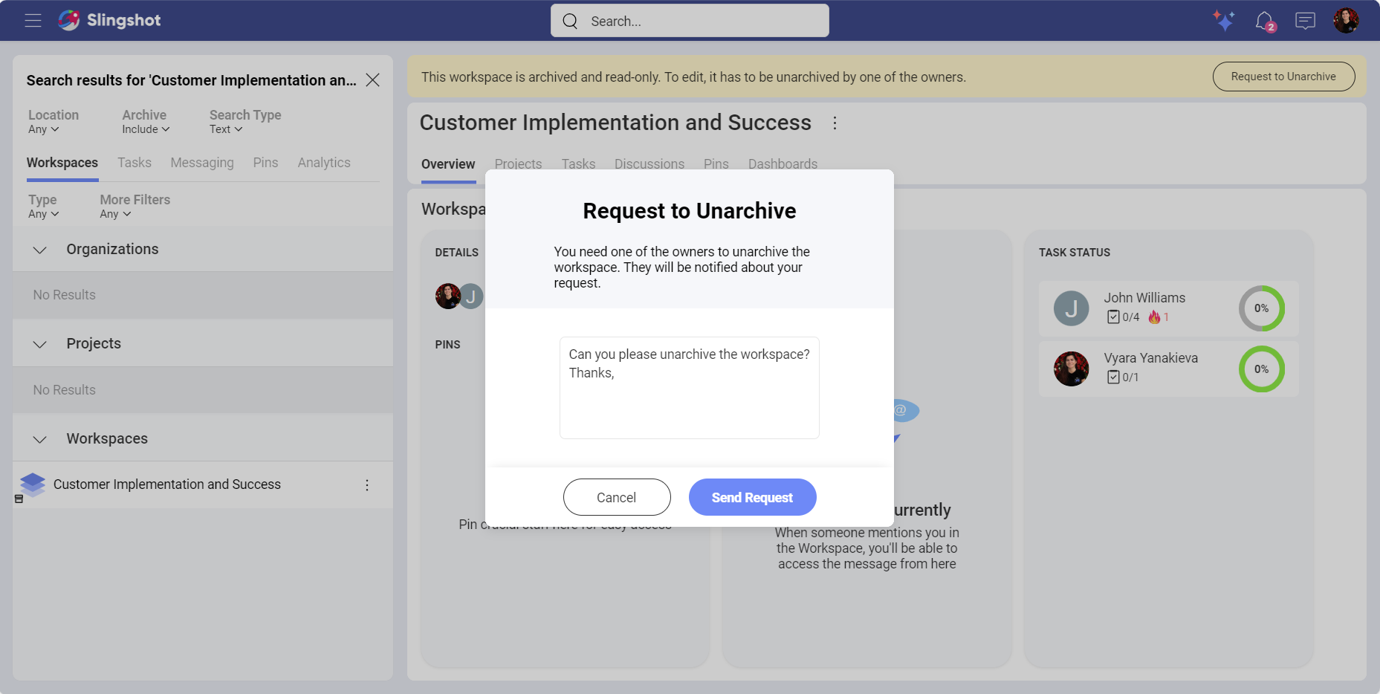1380x694 pixels.
Task: Click the Vyara Yanakieva name
Action: point(1150,358)
